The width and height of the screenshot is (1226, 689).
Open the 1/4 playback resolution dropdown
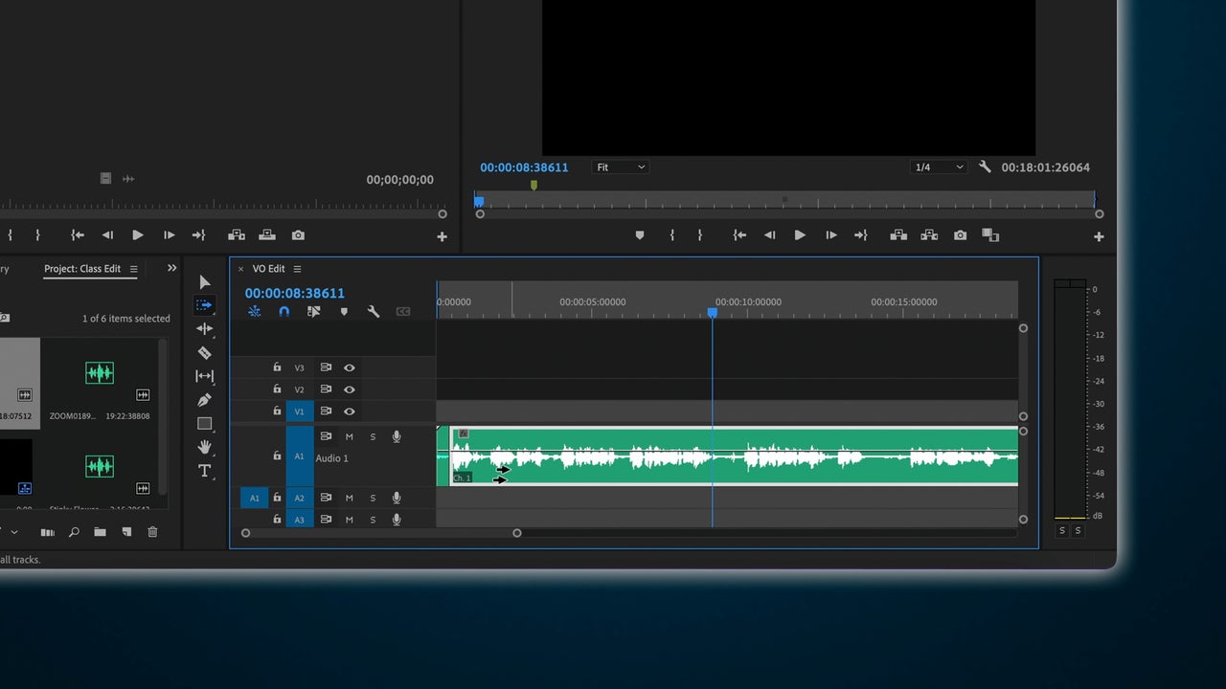coord(939,166)
